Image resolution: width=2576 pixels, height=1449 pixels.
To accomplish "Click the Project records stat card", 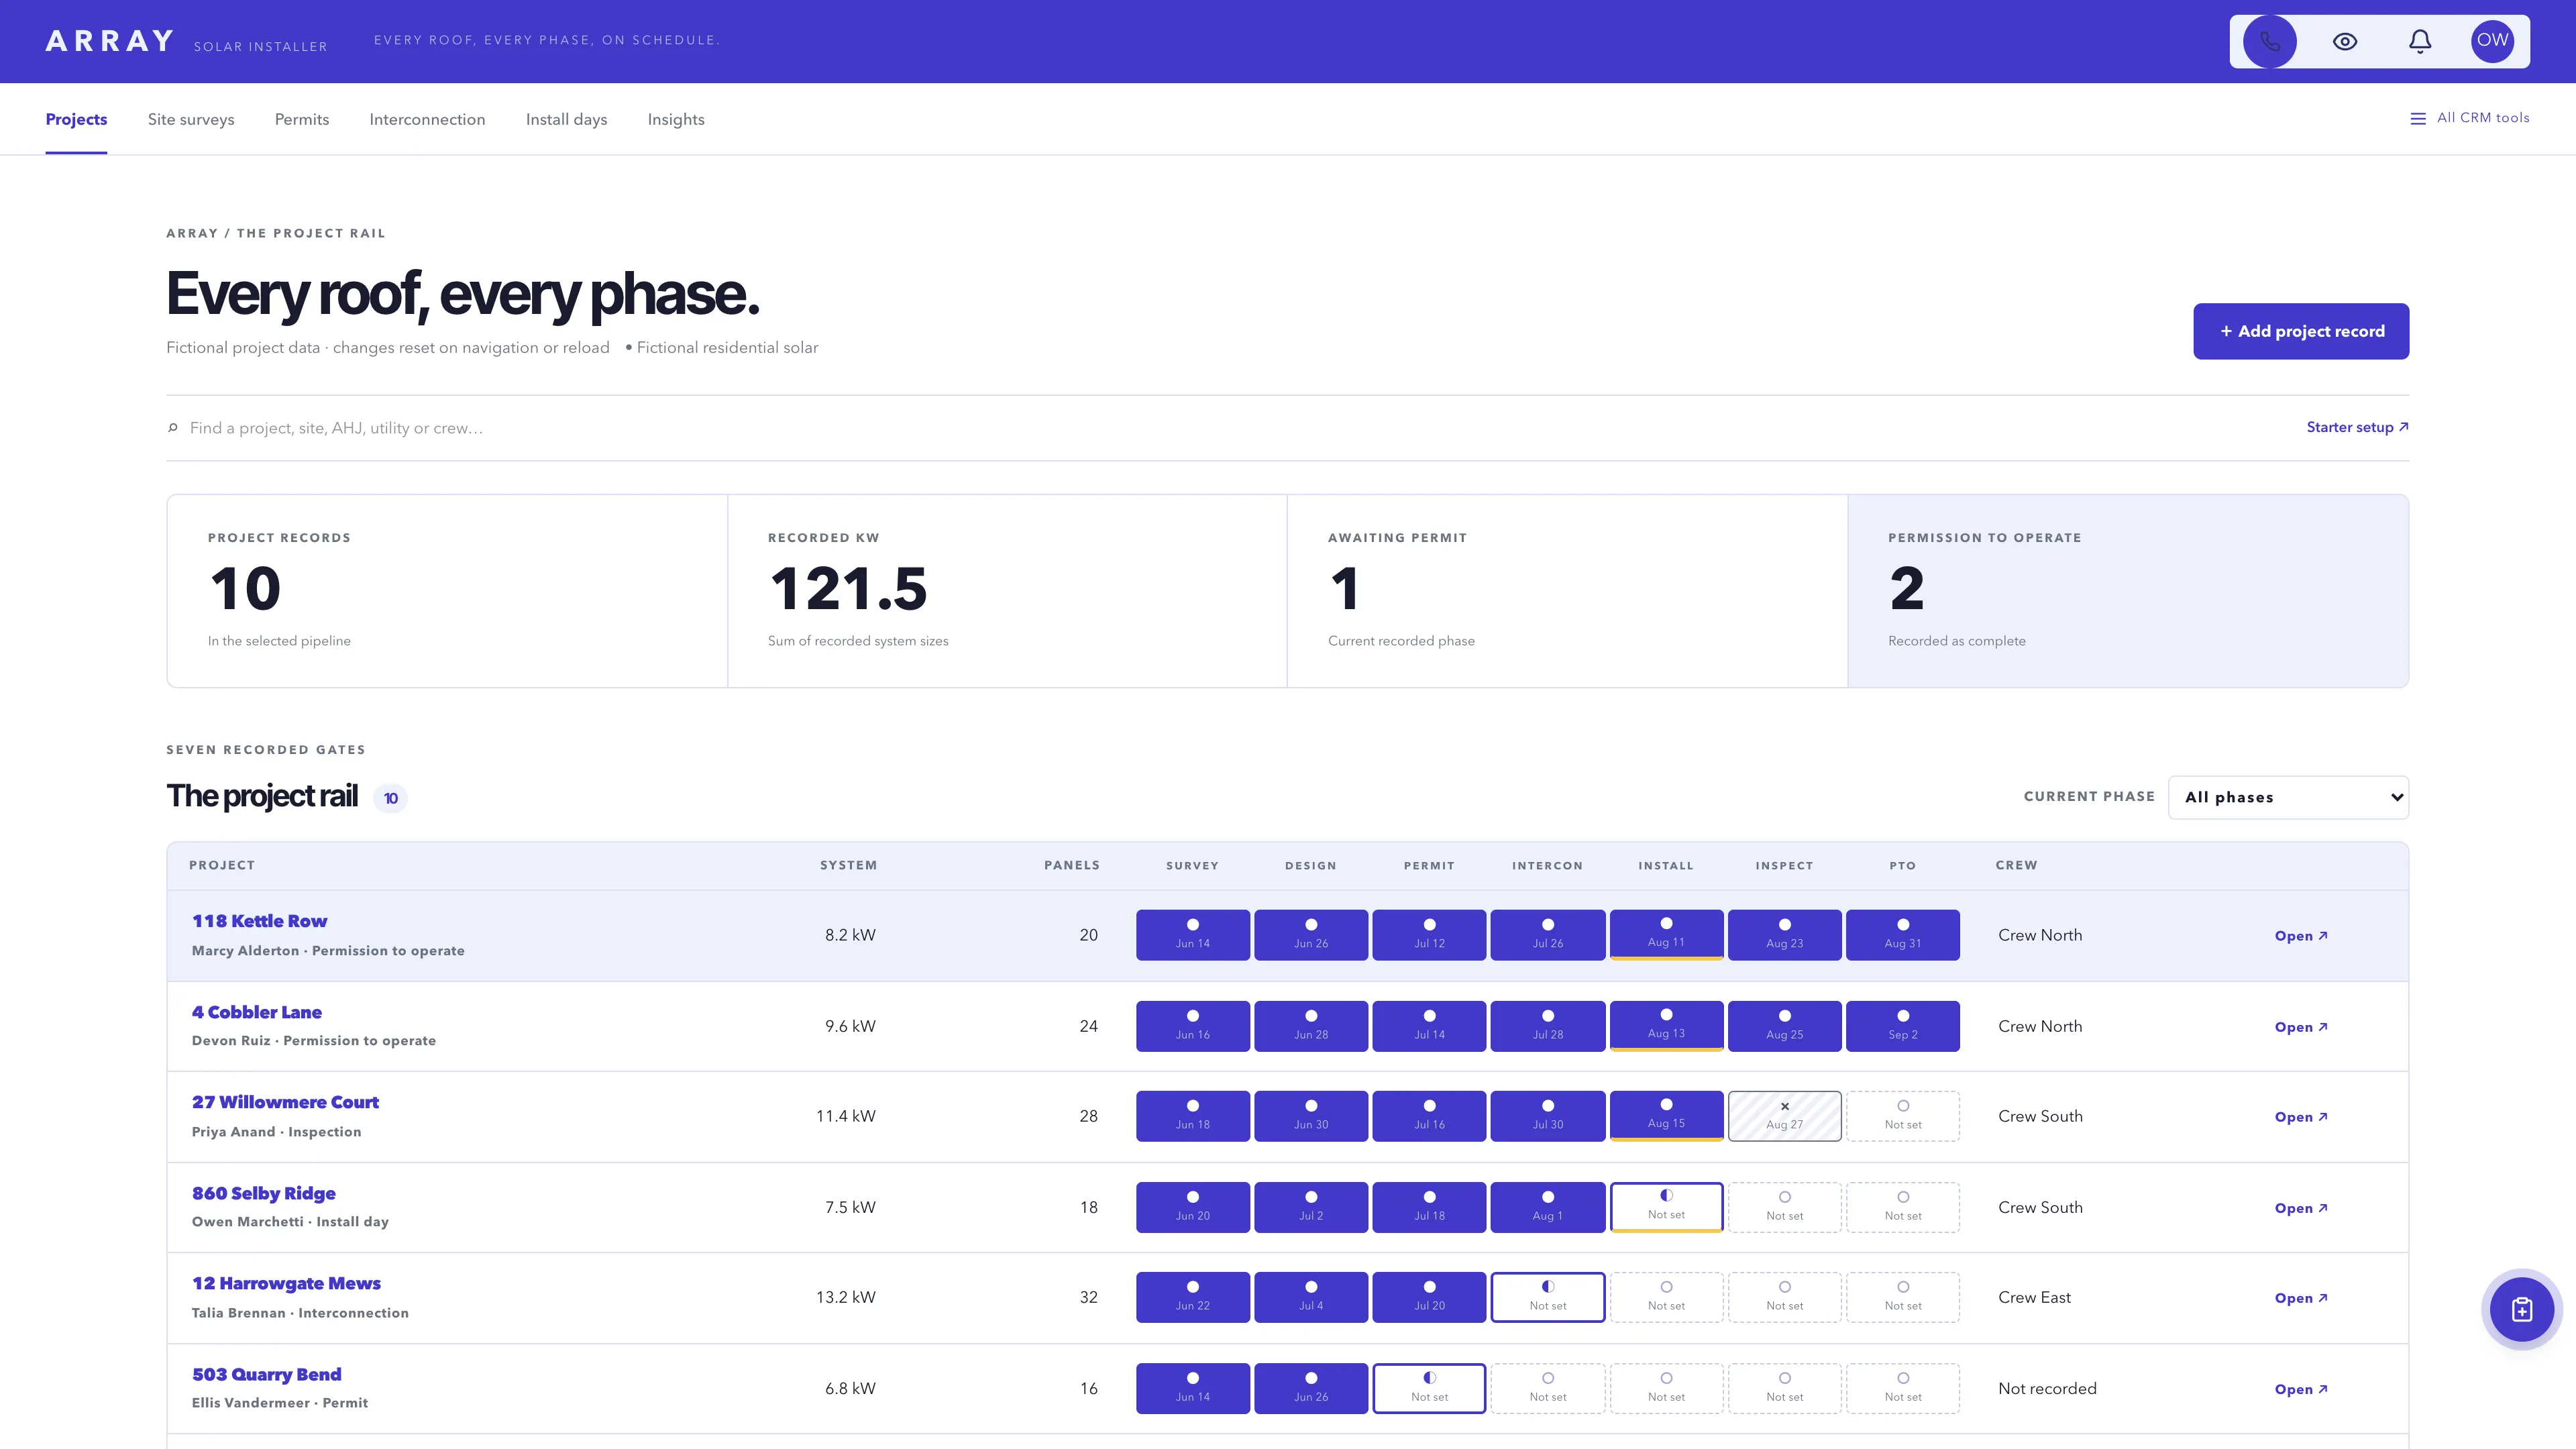I will pyautogui.click(x=447, y=591).
